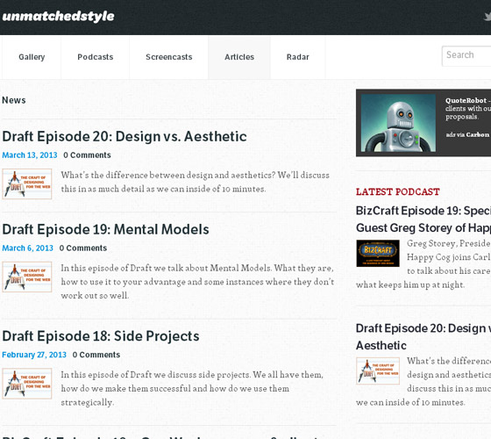Open article Draft Episode 18: Side Projects
This screenshot has width=491, height=439.
tap(101, 336)
